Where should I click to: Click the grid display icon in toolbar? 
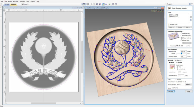point(88,4)
